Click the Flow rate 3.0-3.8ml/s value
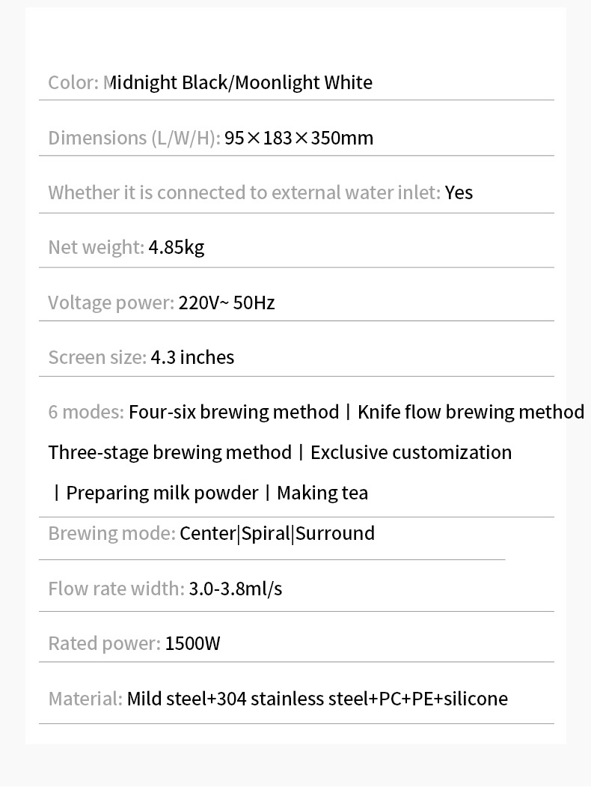591x787 pixels. 236,589
